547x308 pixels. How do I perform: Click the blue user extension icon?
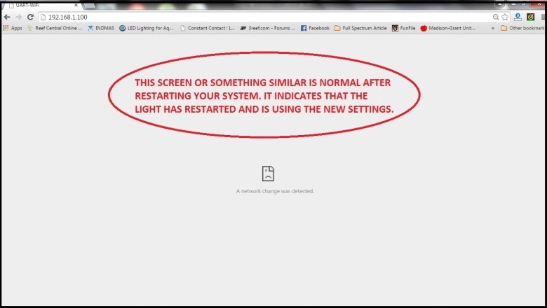[x=518, y=17]
